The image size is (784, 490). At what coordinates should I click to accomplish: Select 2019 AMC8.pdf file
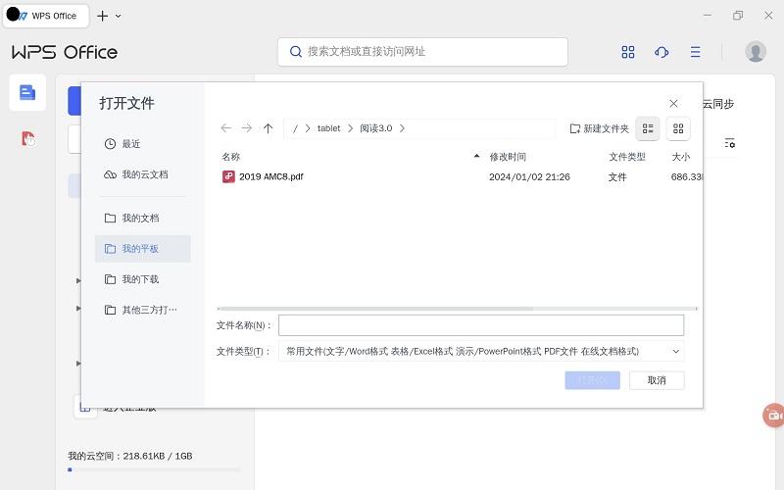(x=271, y=177)
